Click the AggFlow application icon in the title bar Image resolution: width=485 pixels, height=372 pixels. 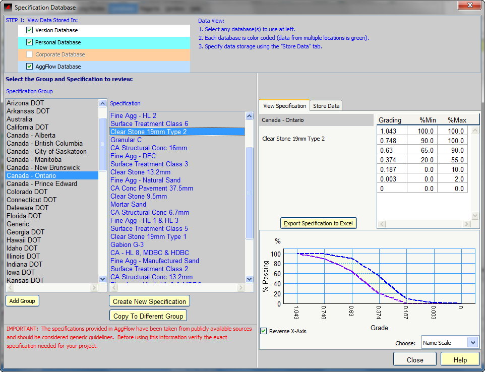click(x=7, y=7)
